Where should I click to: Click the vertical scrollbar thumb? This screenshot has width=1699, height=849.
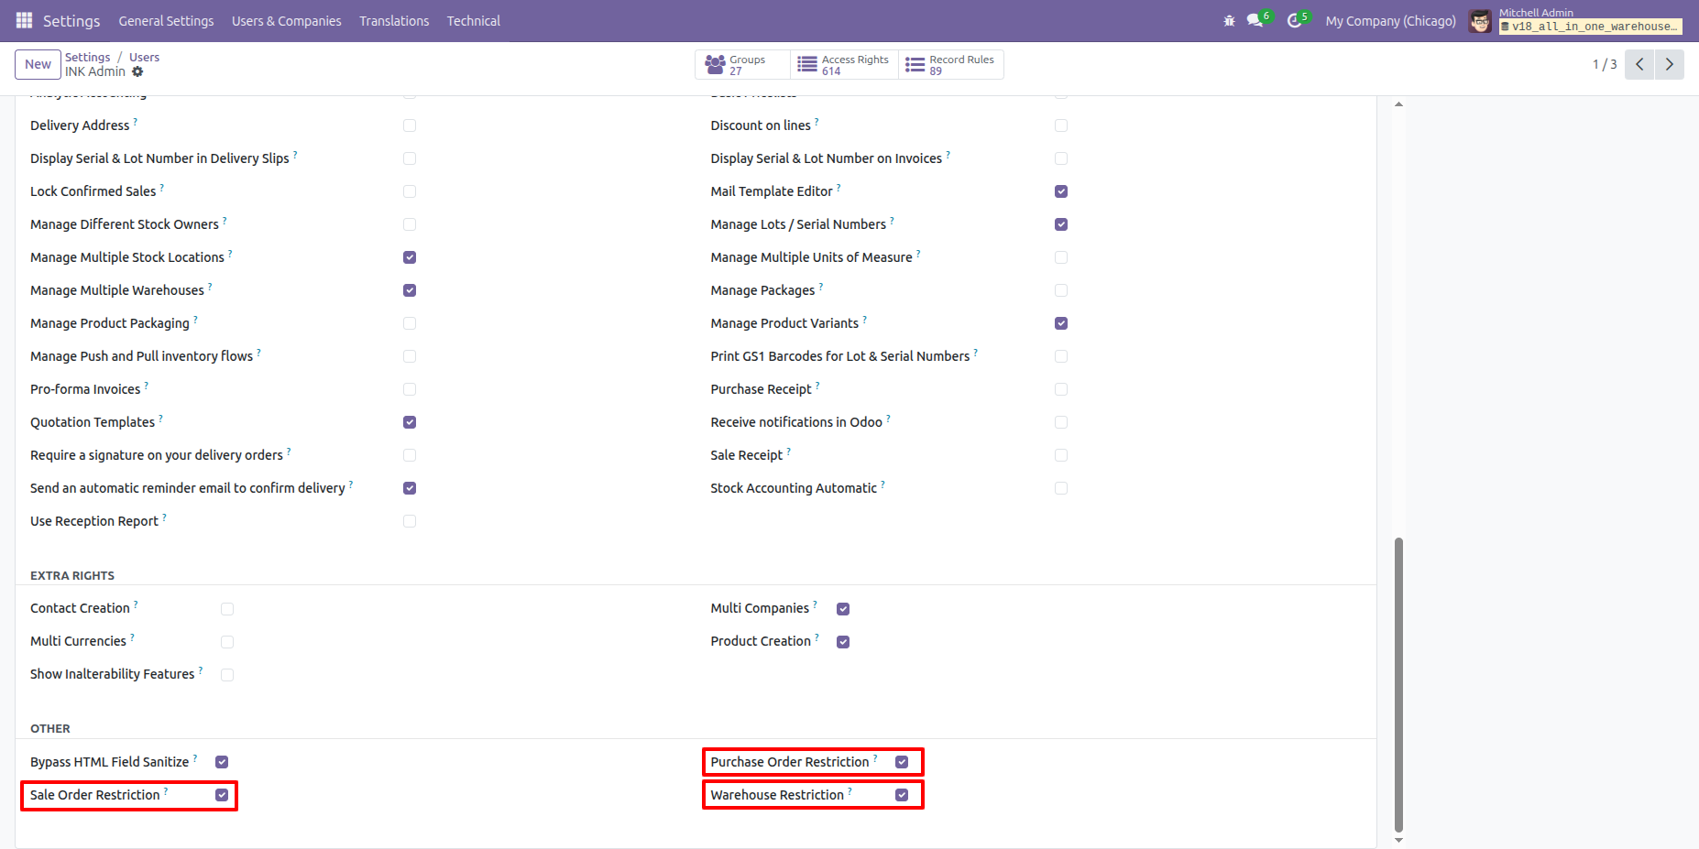point(1398,685)
